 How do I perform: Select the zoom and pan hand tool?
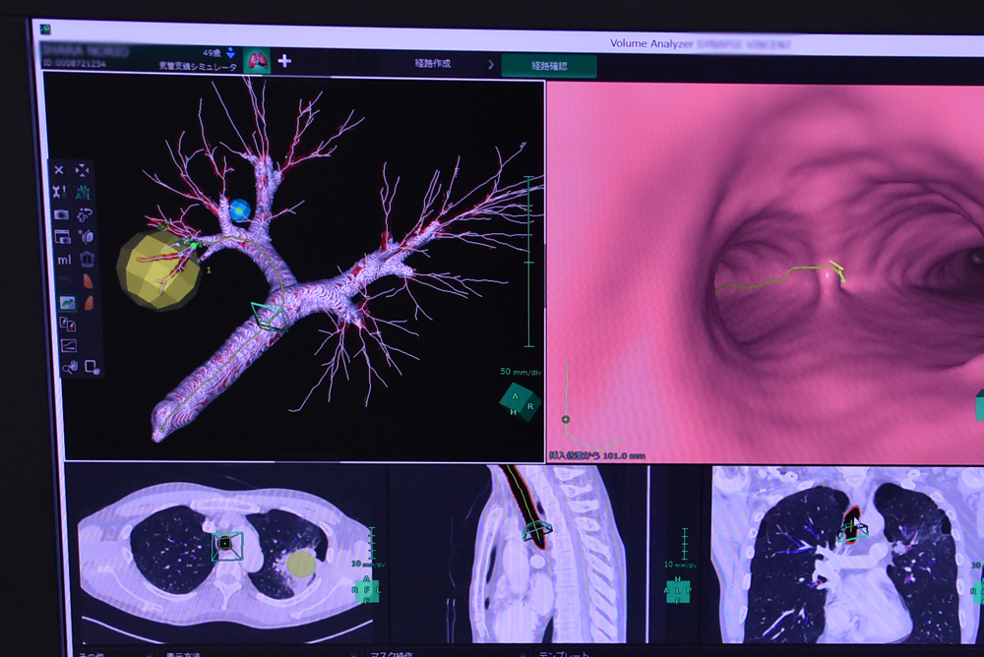[70, 367]
